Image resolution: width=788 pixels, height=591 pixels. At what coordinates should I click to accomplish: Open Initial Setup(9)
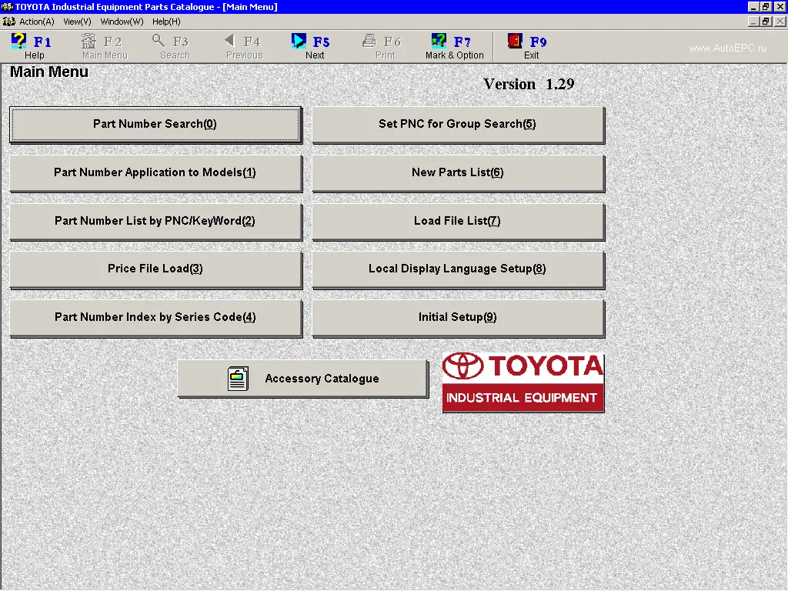coord(458,318)
